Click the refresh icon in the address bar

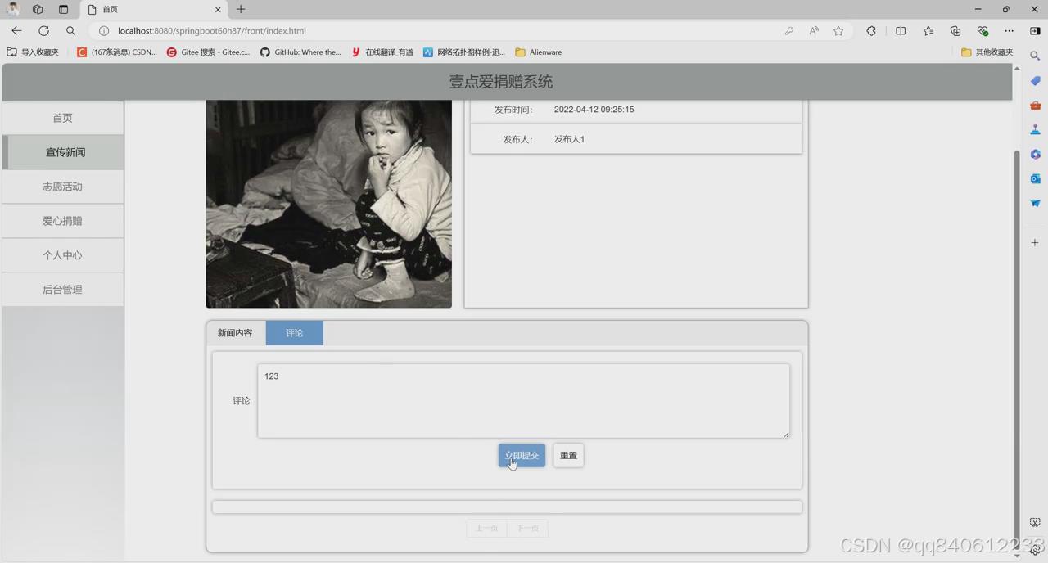pos(43,30)
